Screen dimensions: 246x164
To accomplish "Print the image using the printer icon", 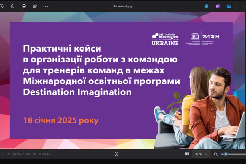I will tap(24, 6).
